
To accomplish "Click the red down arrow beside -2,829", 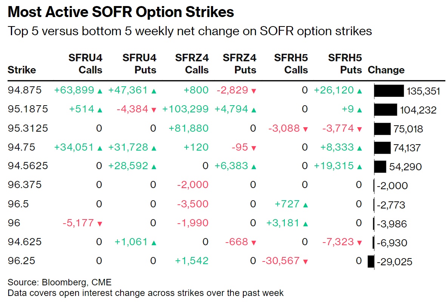I will click(253, 91).
